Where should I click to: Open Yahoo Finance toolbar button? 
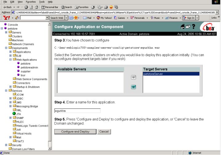click(171, 18)
